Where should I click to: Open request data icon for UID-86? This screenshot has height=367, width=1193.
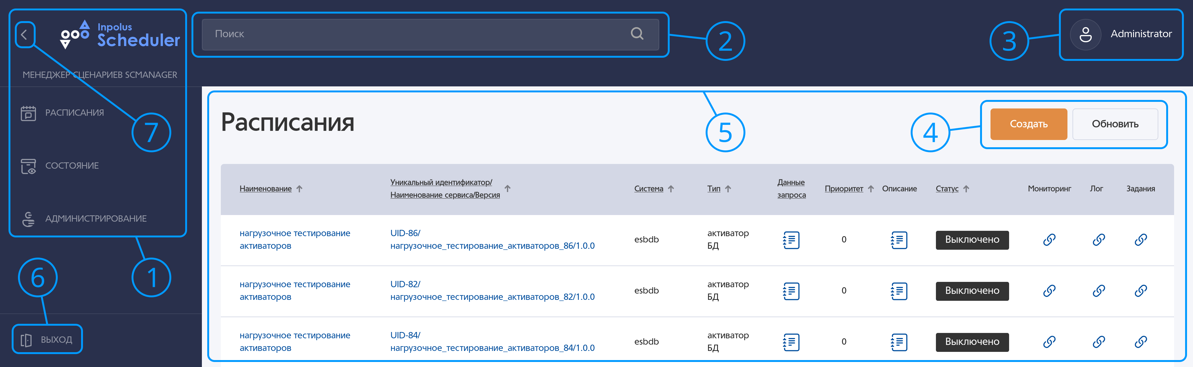coord(791,240)
